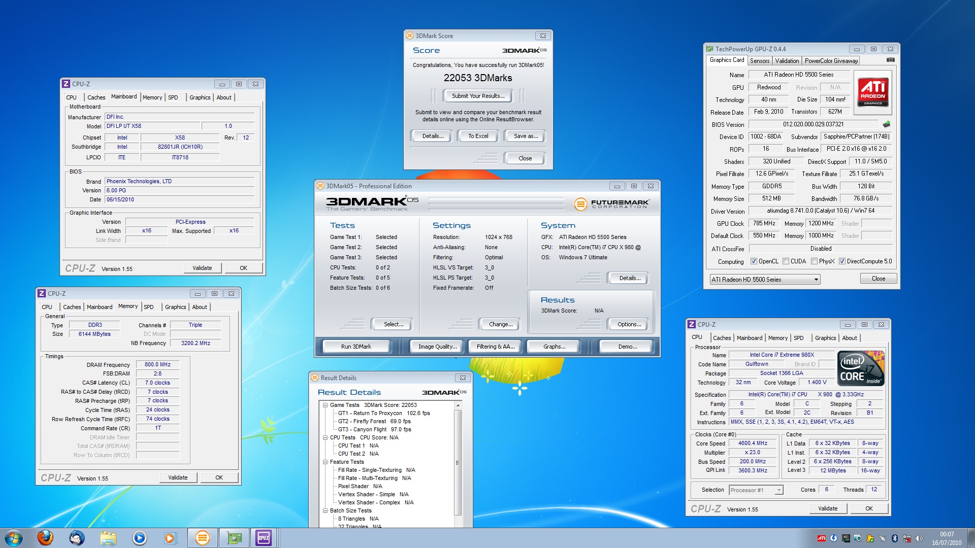Click the Submit Your Results button
This screenshot has height=548, width=975.
coord(478,96)
